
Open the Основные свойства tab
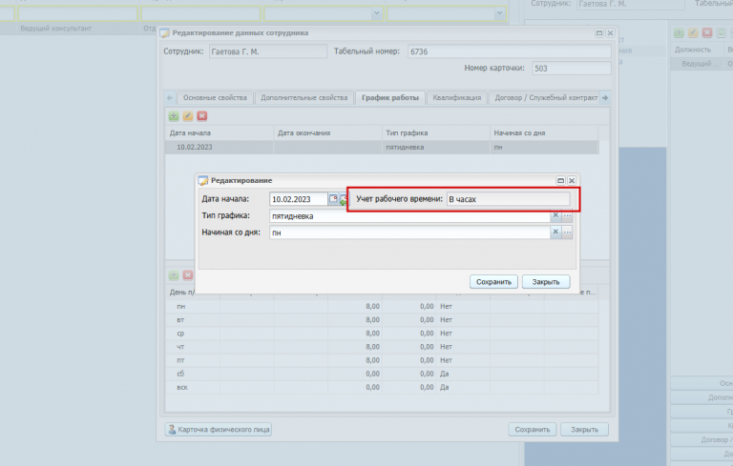215,97
